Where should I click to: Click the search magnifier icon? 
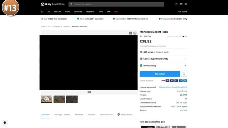coord(72,4)
